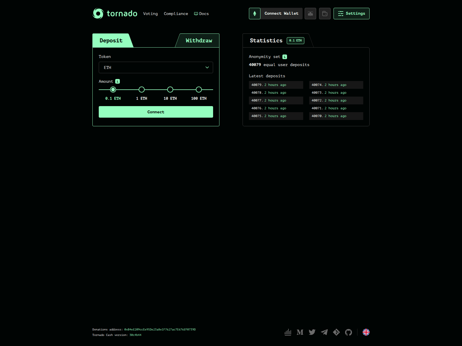The height and width of the screenshot is (346, 462).
Task: Open the Docs link
Action: coord(201,14)
